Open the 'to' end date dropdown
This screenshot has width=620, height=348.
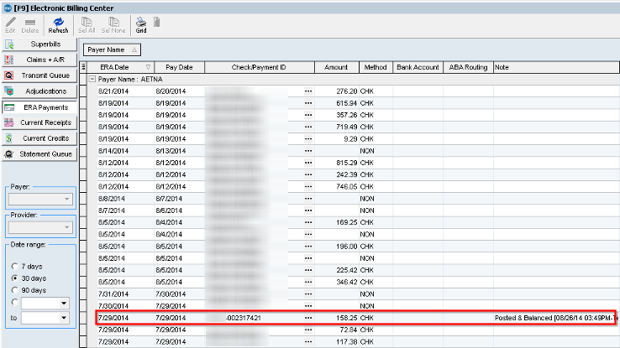pyautogui.click(x=64, y=318)
